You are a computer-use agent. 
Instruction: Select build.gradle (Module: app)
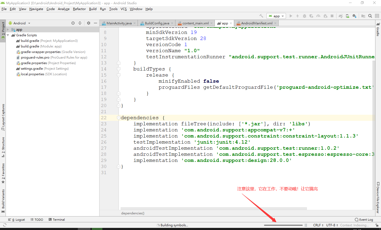[39, 46]
